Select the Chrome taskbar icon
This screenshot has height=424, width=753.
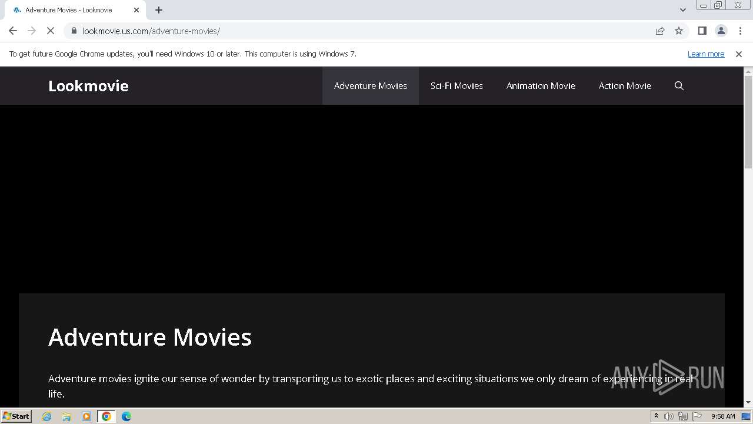106,416
